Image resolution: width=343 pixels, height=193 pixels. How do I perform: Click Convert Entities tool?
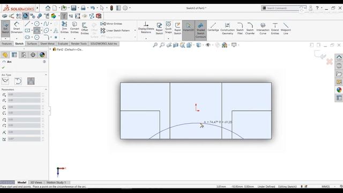click(74, 27)
